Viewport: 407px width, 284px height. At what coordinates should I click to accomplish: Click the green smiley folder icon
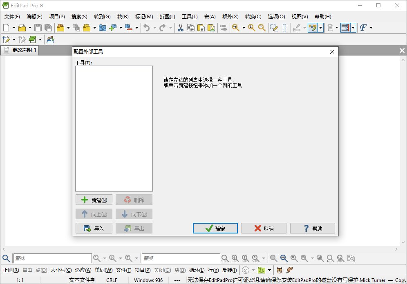pyautogui.click(x=262, y=270)
